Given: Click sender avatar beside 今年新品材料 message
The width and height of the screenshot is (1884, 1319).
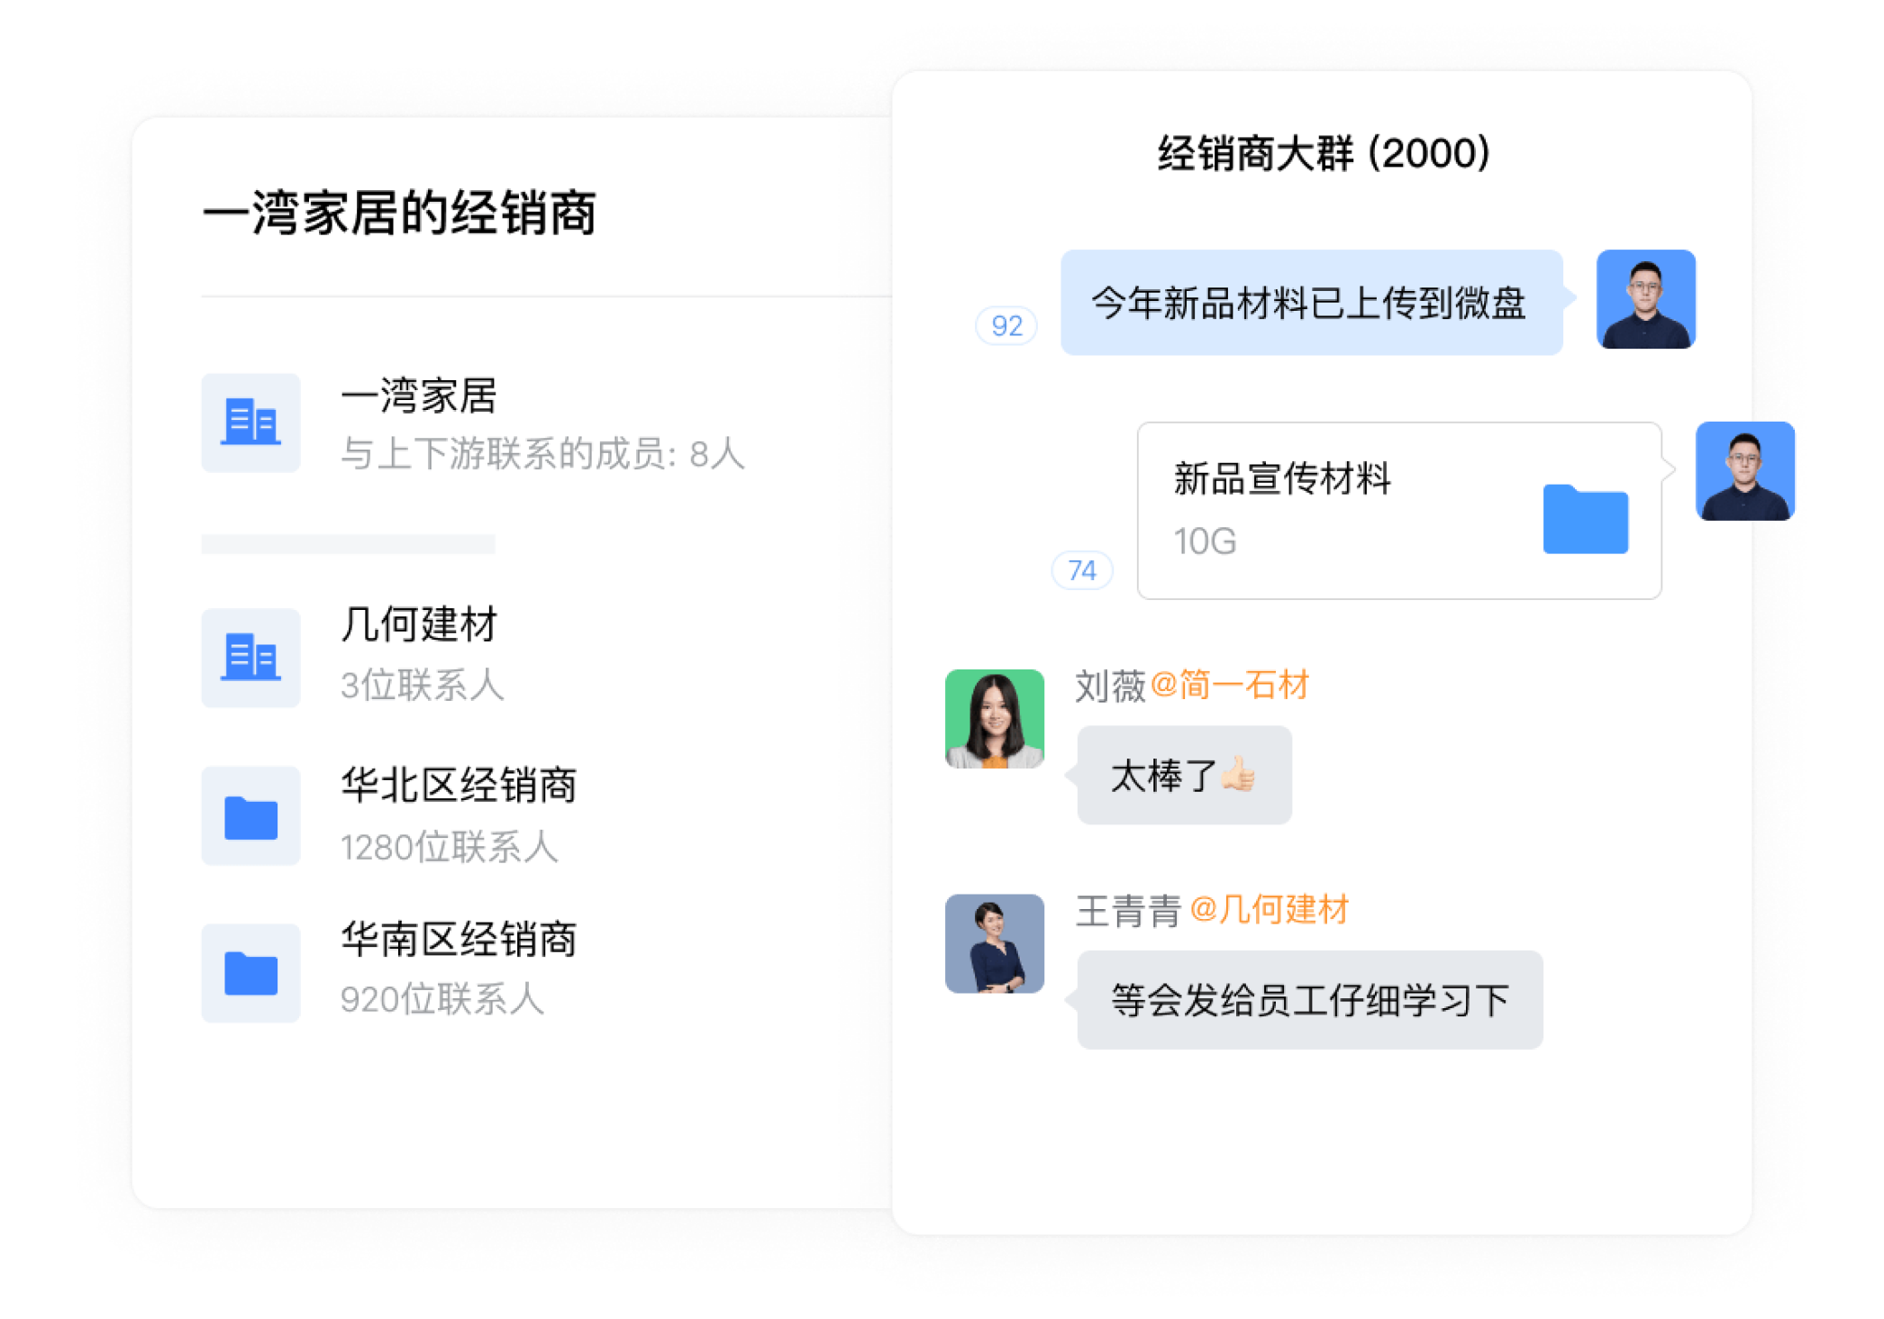Looking at the screenshot, I should [1645, 299].
